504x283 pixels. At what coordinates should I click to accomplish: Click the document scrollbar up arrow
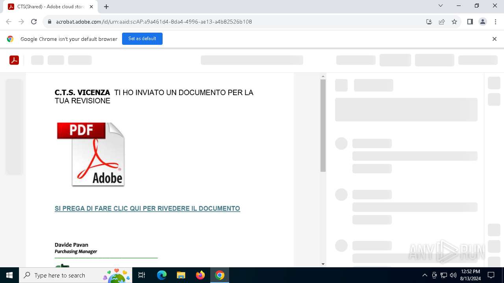pos(323,76)
